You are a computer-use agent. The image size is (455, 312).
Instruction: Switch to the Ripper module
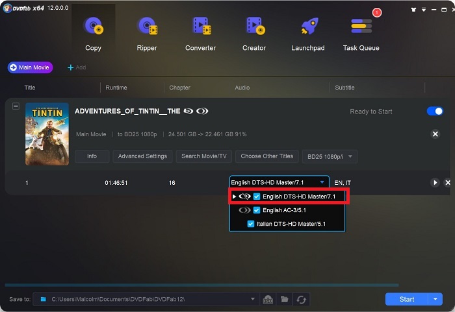tap(147, 33)
